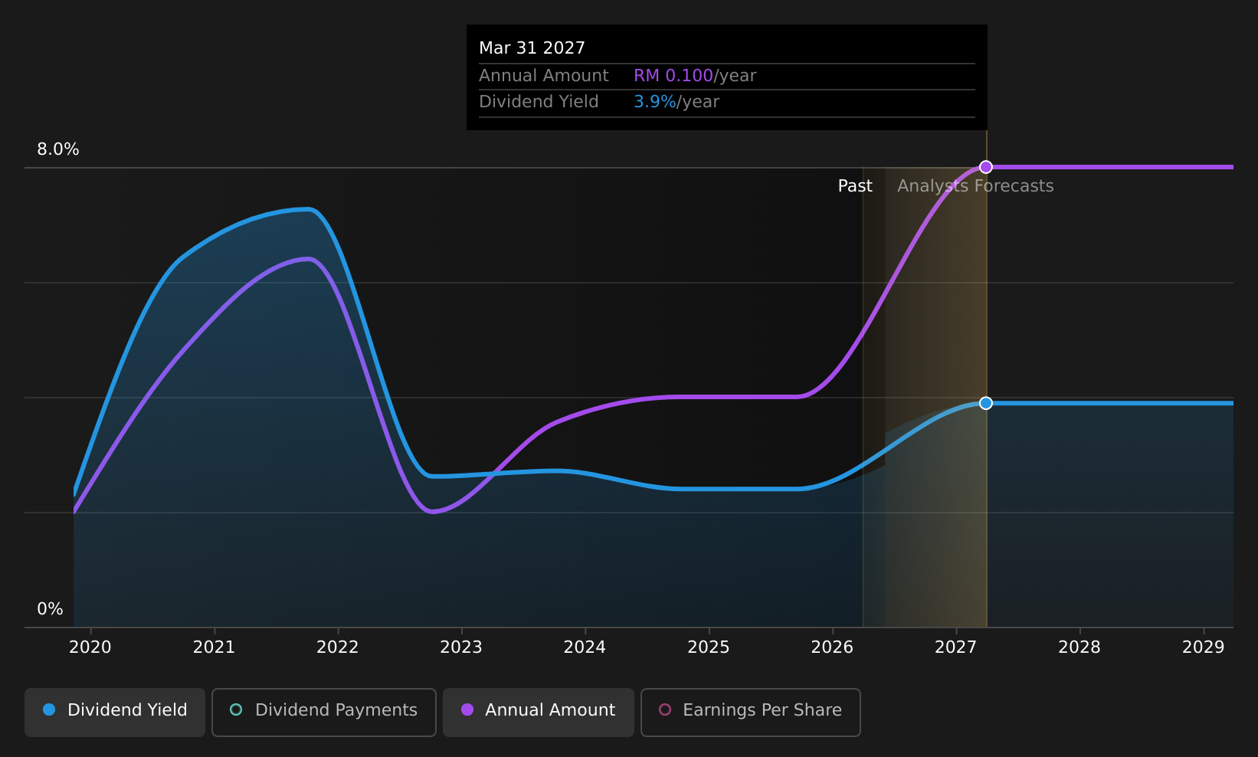The width and height of the screenshot is (1258, 757).
Task: Click the Mar 31 2027 tooltip date
Action: pyautogui.click(x=532, y=48)
